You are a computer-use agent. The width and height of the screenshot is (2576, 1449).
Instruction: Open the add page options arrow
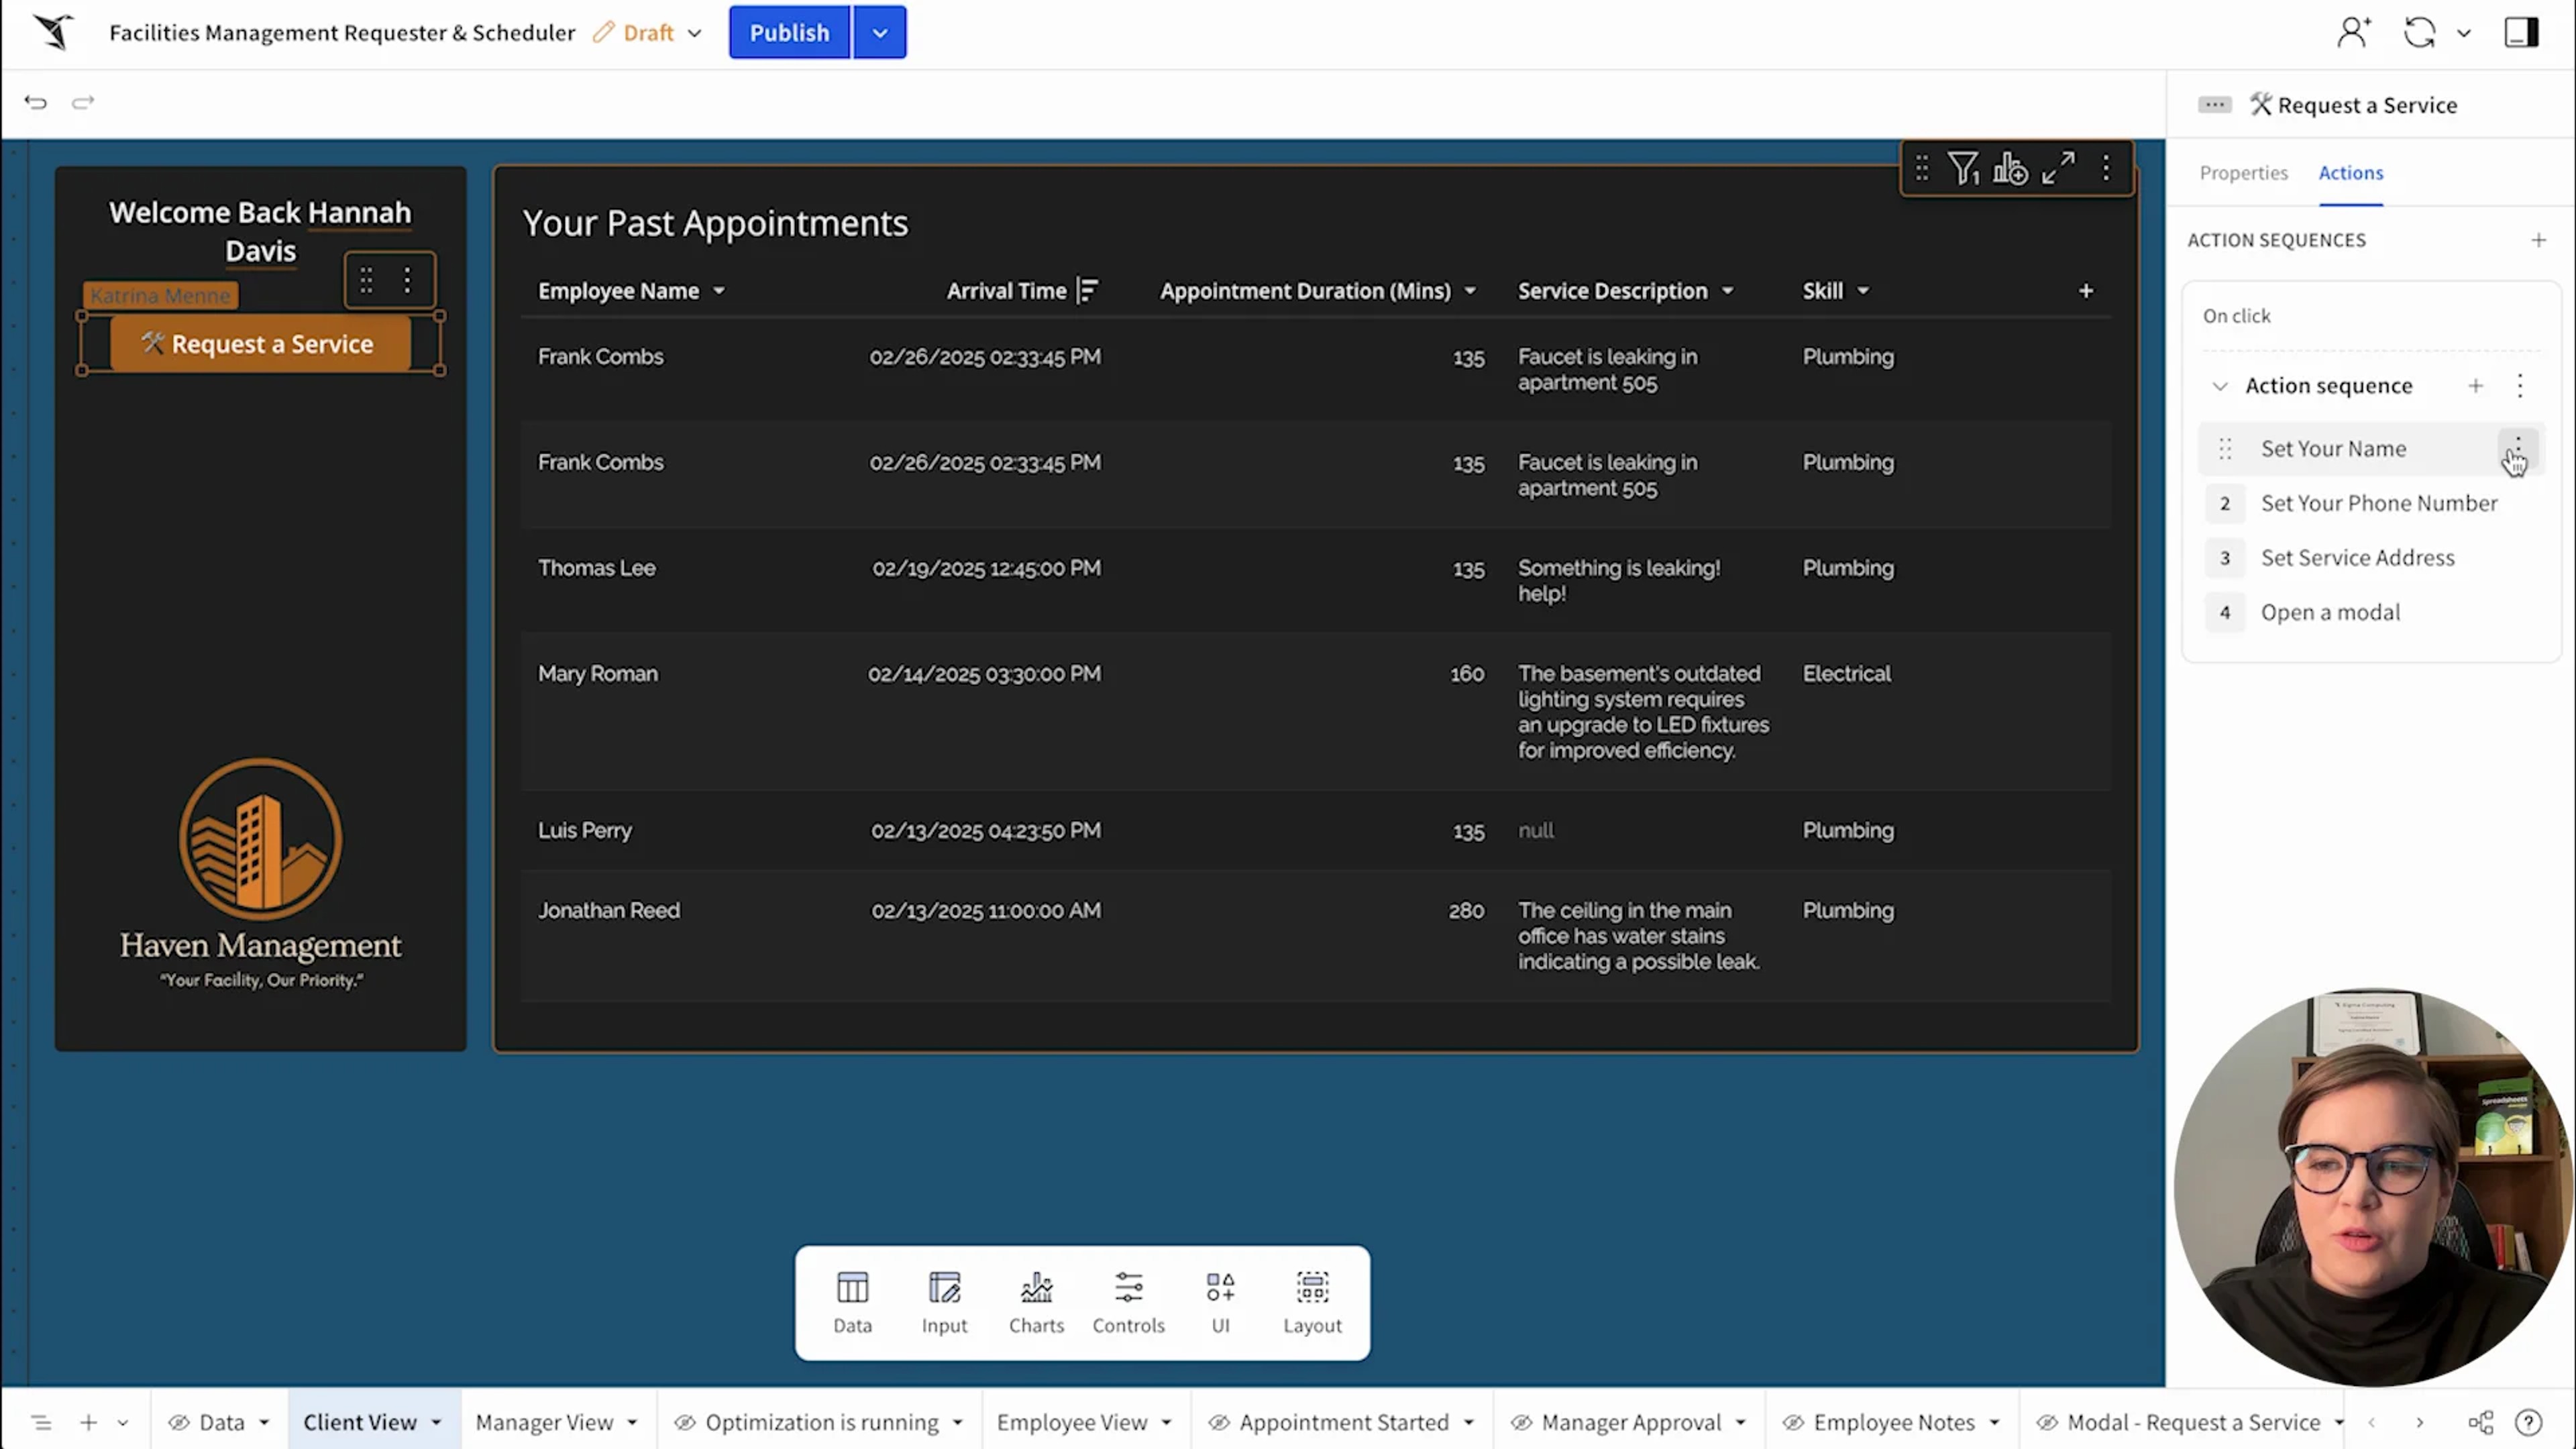point(123,1422)
